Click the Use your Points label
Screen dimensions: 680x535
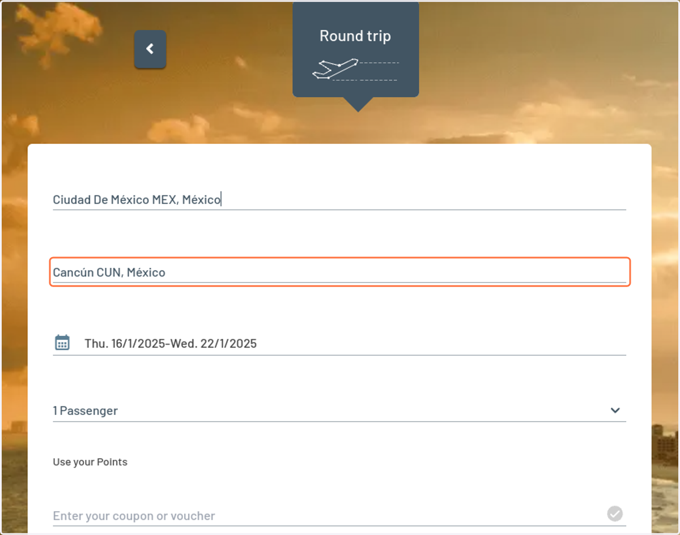pos(90,462)
